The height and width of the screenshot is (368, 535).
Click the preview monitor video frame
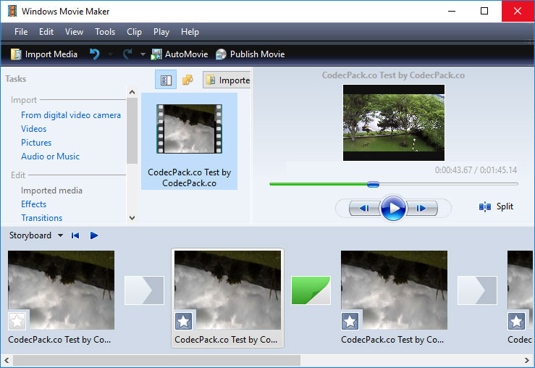click(x=394, y=123)
